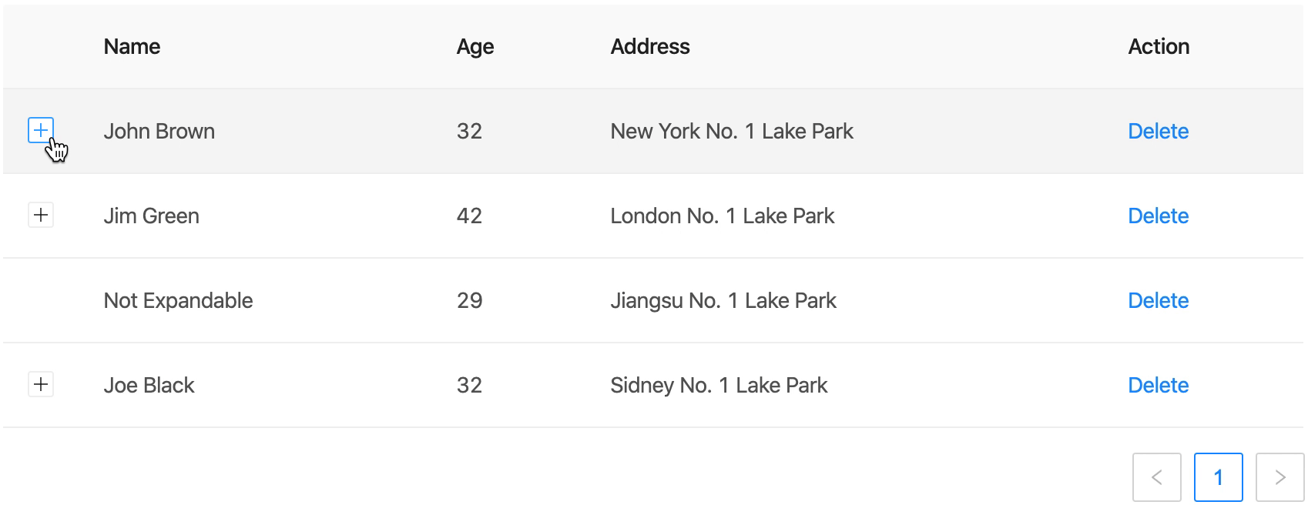Click the Action column header
The width and height of the screenshot is (1308, 505).
1159,46
